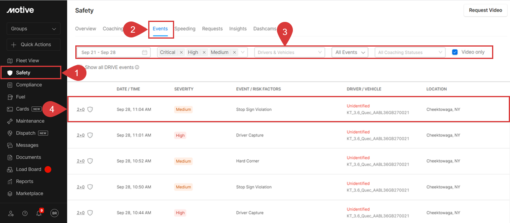The width and height of the screenshot is (510, 223).
Task: Open Fleet View map icon in sidebar
Action: click(x=10, y=61)
